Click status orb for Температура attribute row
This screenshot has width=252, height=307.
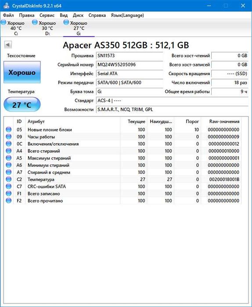click(9, 179)
